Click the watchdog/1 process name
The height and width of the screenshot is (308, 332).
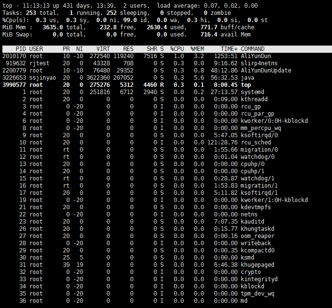point(258,178)
